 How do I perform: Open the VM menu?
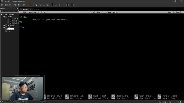15,5
